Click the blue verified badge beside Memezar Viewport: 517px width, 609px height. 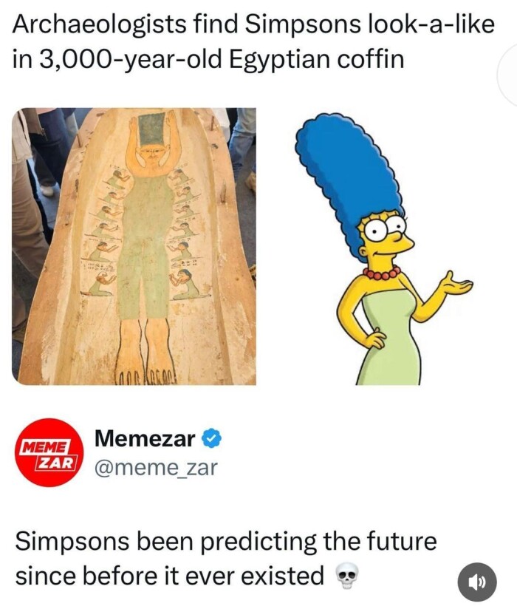211,439
